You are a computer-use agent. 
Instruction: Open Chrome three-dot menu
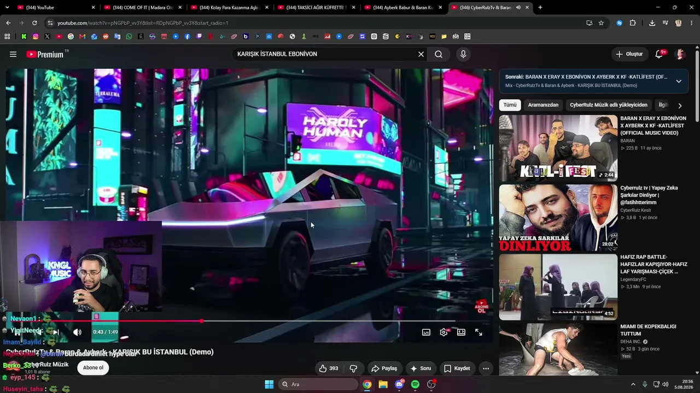[691, 23]
